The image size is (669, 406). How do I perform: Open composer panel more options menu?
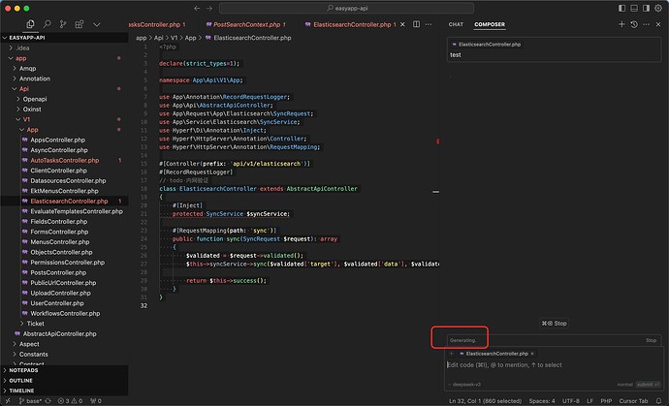click(x=646, y=24)
